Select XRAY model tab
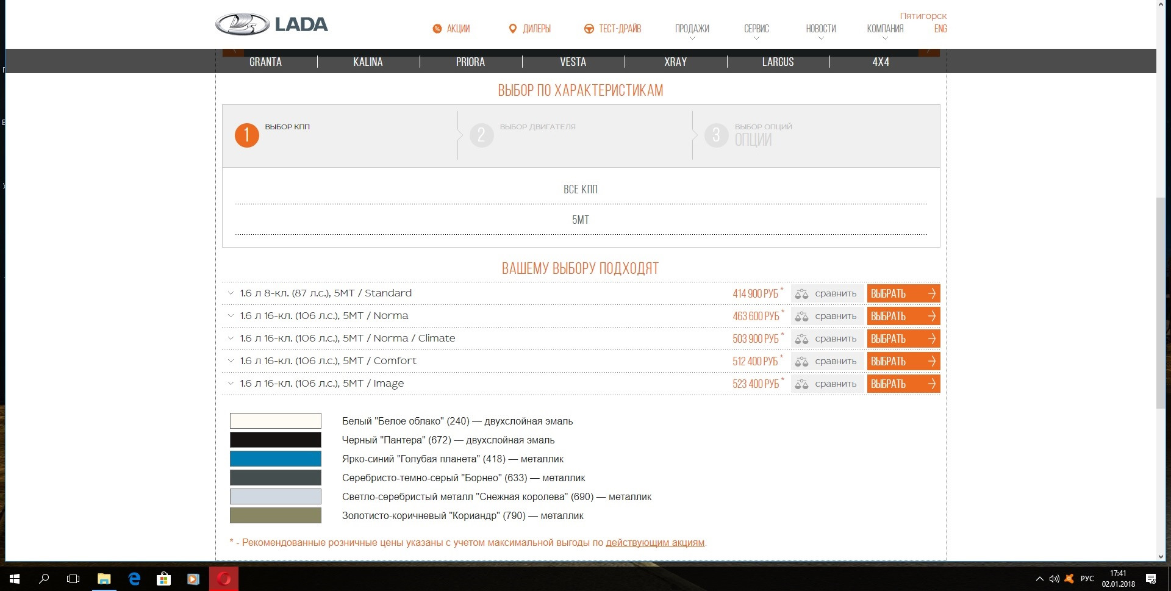This screenshot has width=1171, height=591. [x=675, y=62]
